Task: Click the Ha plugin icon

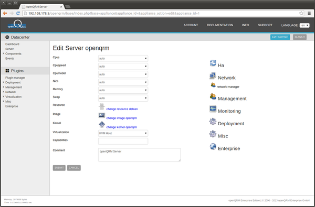Action: (x=213, y=63)
